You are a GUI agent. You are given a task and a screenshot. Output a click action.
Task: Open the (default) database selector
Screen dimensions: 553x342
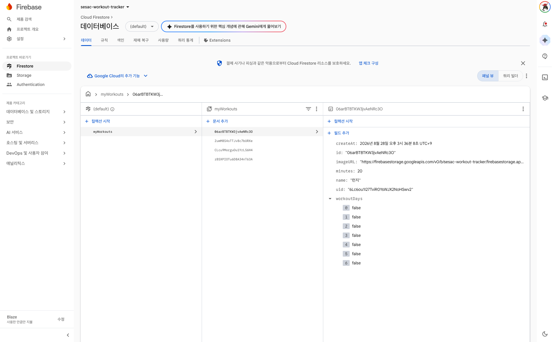pyautogui.click(x=142, y=26)
